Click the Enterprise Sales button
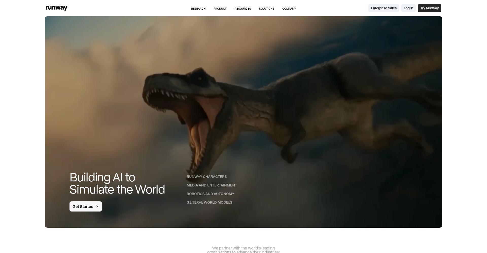Screen dimensions: 487x253 coord(384,8)
